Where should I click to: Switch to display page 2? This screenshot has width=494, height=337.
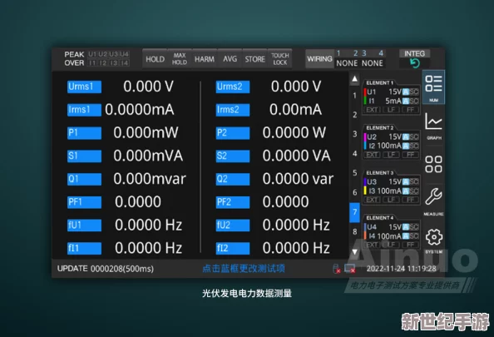[355, 115]
